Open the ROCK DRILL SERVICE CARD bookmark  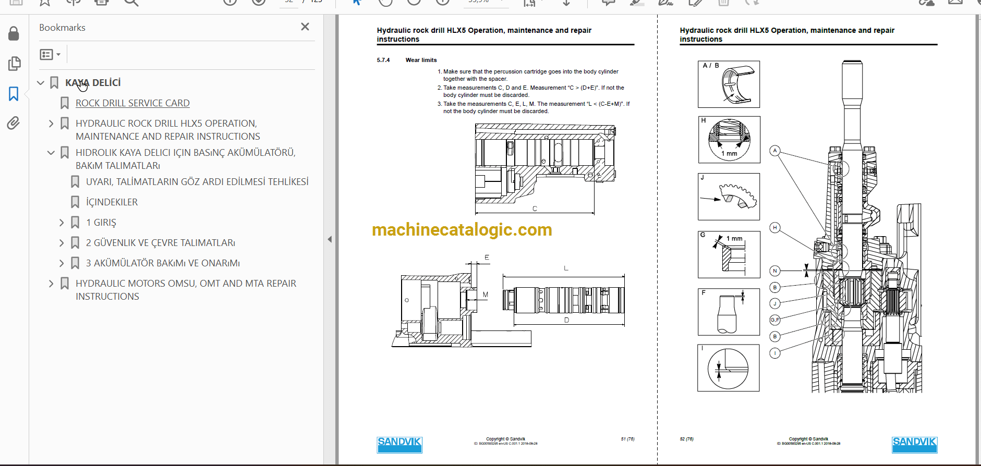pyautogui.click(x=132, y=103)
